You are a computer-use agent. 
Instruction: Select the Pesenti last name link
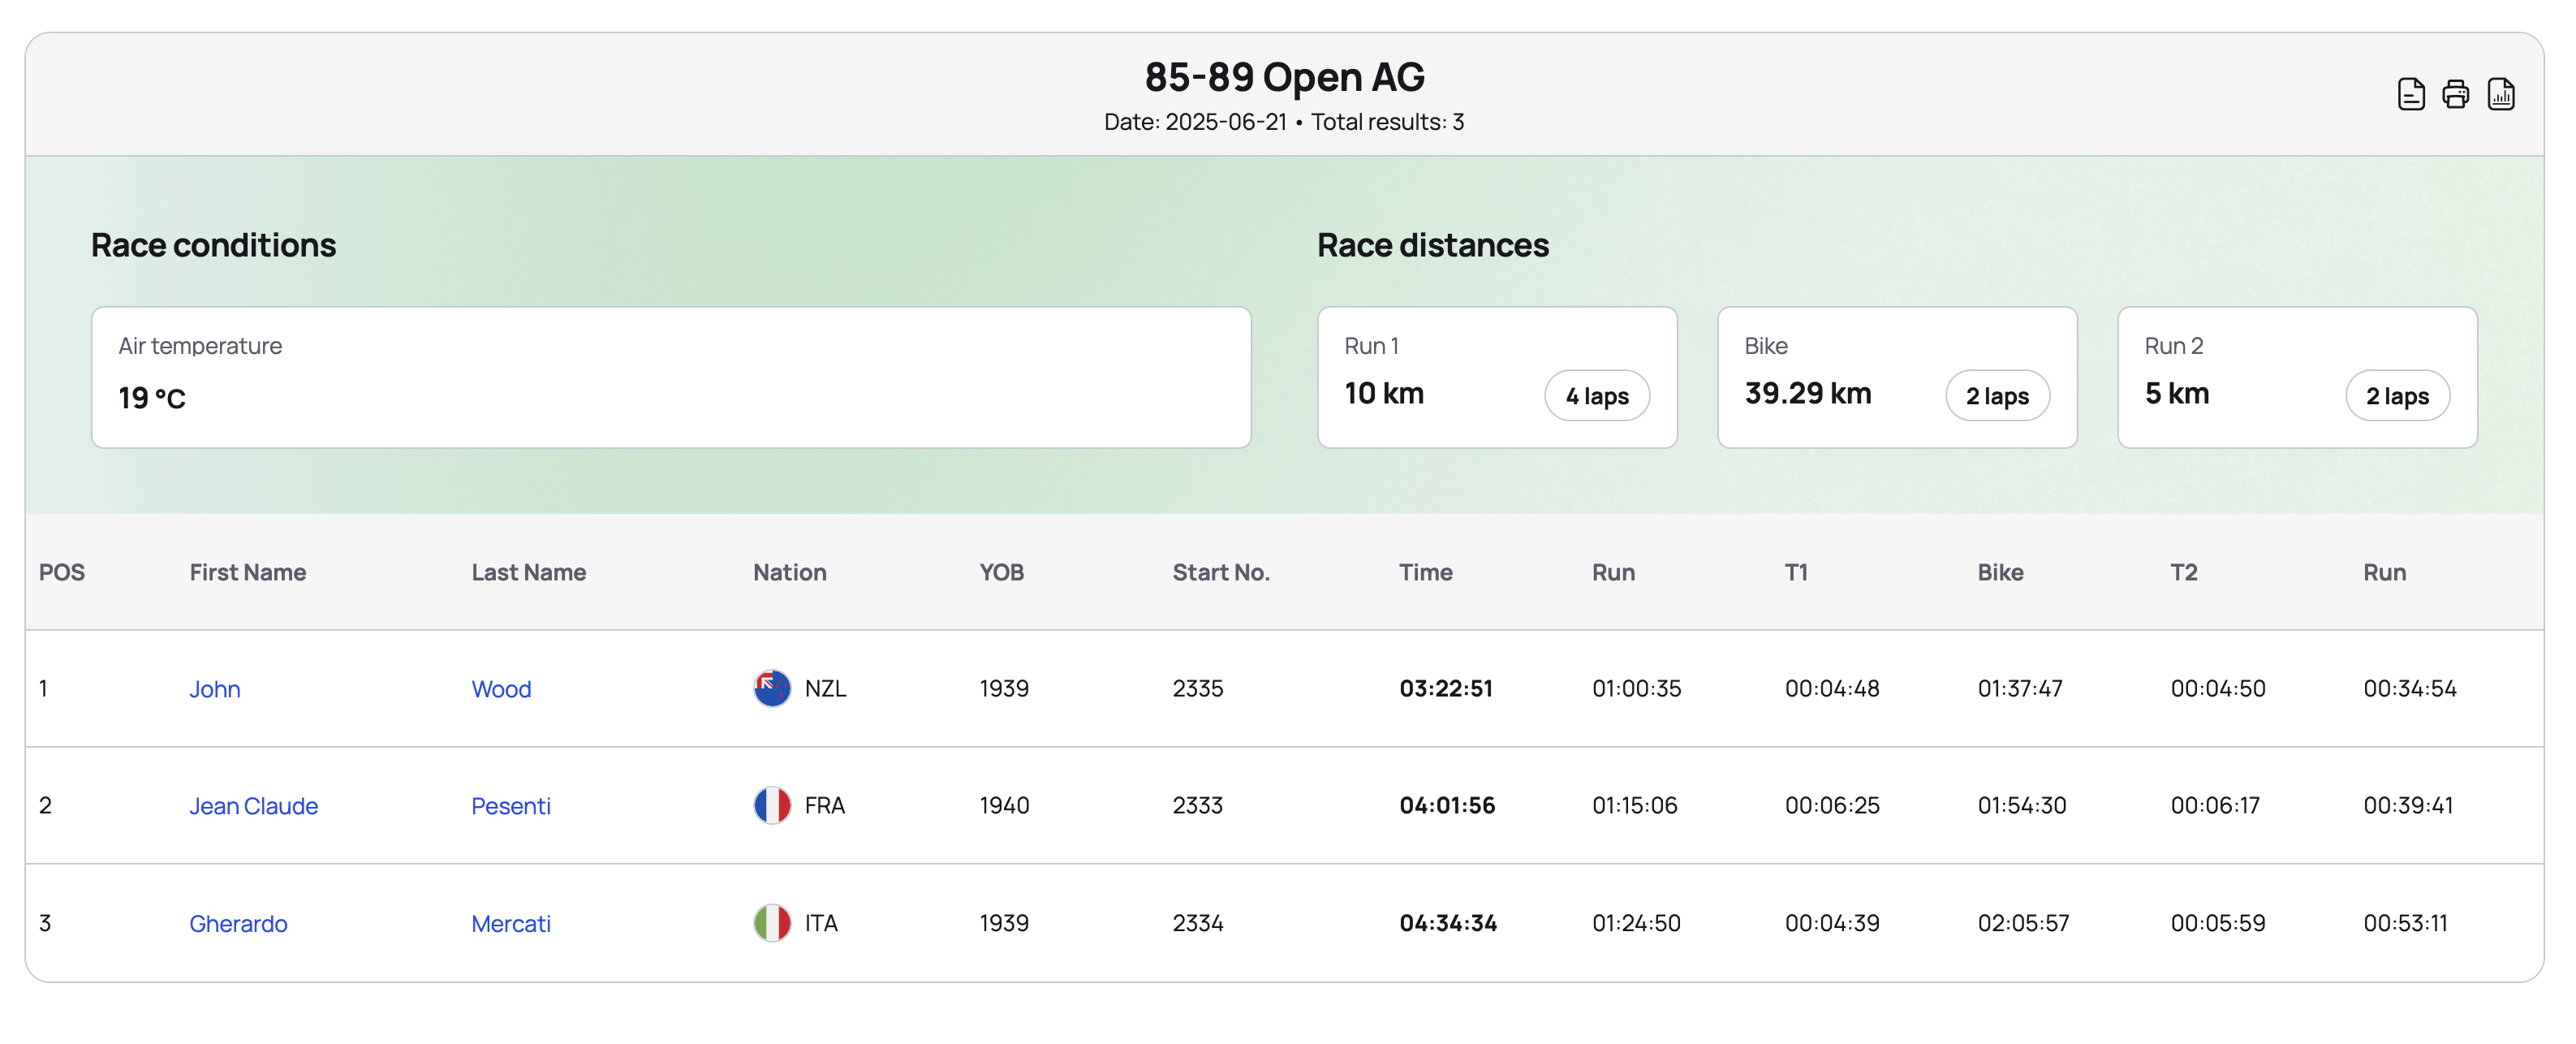511,806
